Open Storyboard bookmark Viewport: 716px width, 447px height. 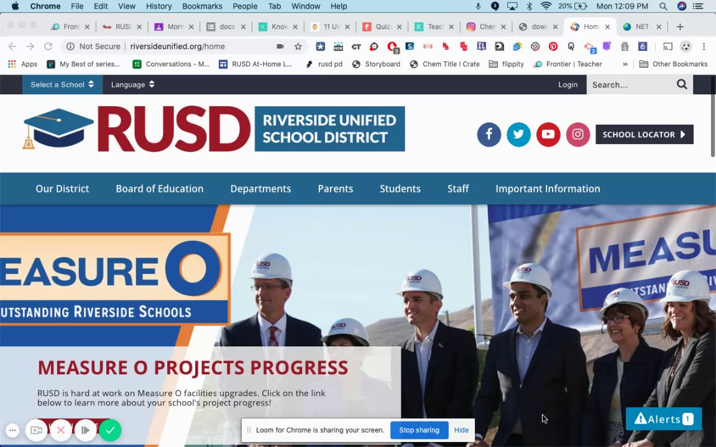[x=377, y=64]
